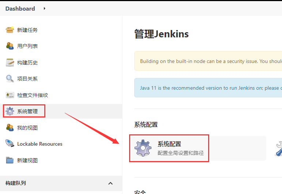The width and height of the screenshot is (282, 194).
Task: Click the built-in node security warning
Action: 208,61
